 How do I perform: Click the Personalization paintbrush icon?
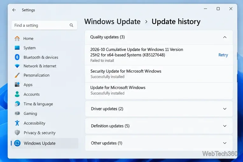click(x=17, y=75)
